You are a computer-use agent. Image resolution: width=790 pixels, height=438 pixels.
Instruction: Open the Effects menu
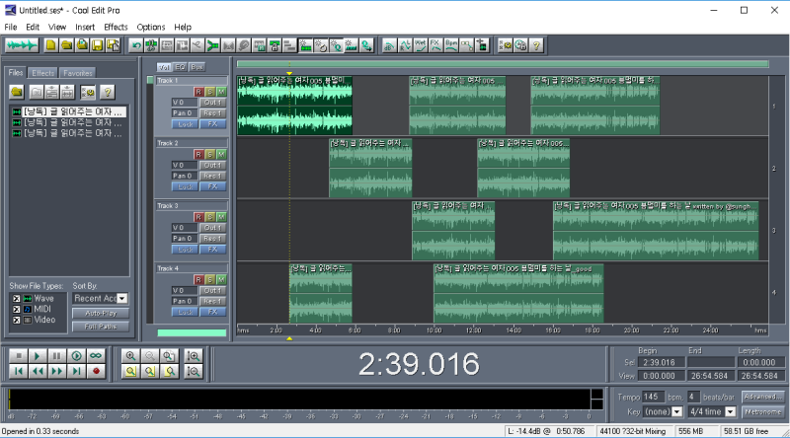click(x=116, y=27)
